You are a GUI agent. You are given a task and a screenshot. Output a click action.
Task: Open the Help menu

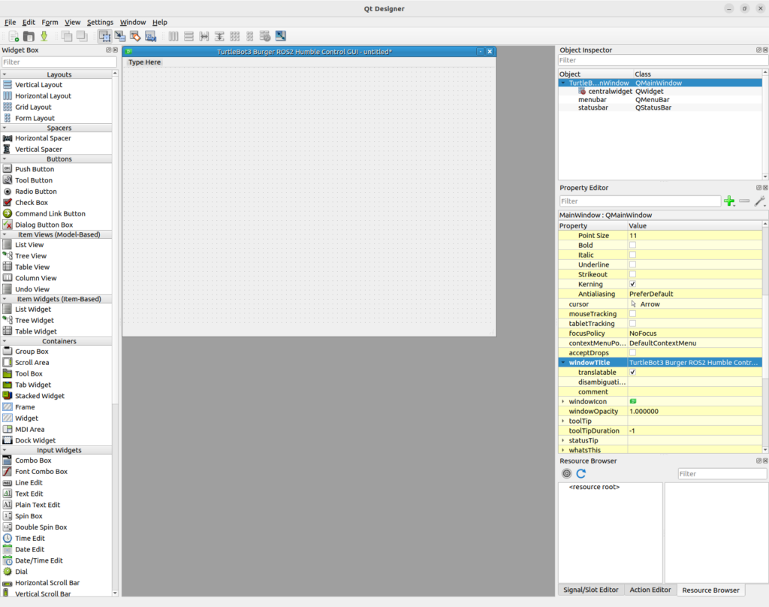point(159,22)
